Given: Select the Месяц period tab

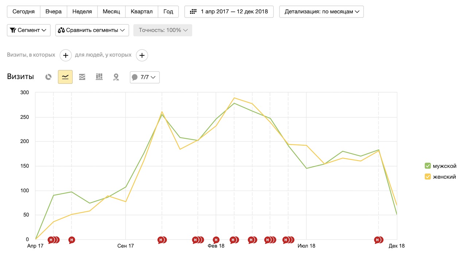Looking at the screenshot, I should coord(111,12).
